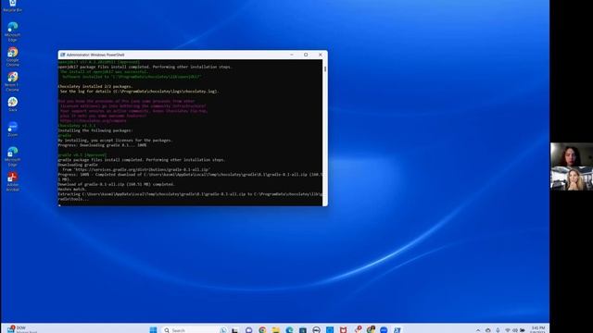
Task: Click the PowerShell vertical scrollbar thumb
Action: 325,69
